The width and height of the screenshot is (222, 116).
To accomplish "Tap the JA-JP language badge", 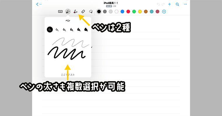I will [x=109, y=6].
